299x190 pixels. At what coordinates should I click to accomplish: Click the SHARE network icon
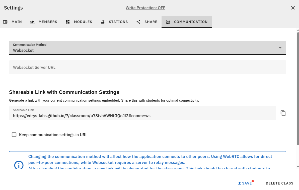(x=138, y=22)
